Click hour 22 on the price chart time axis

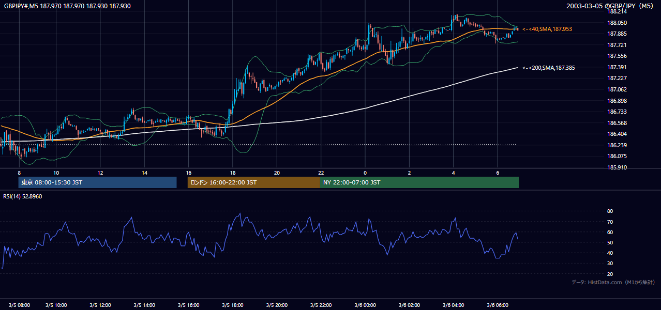click(321, 173)
